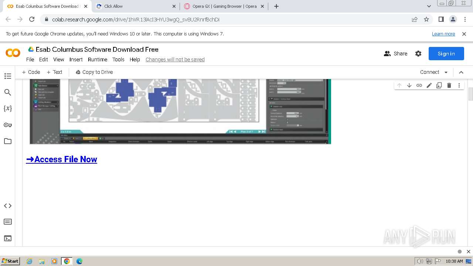Open Internet Explorer from taskbar

(x=30, y=261)
